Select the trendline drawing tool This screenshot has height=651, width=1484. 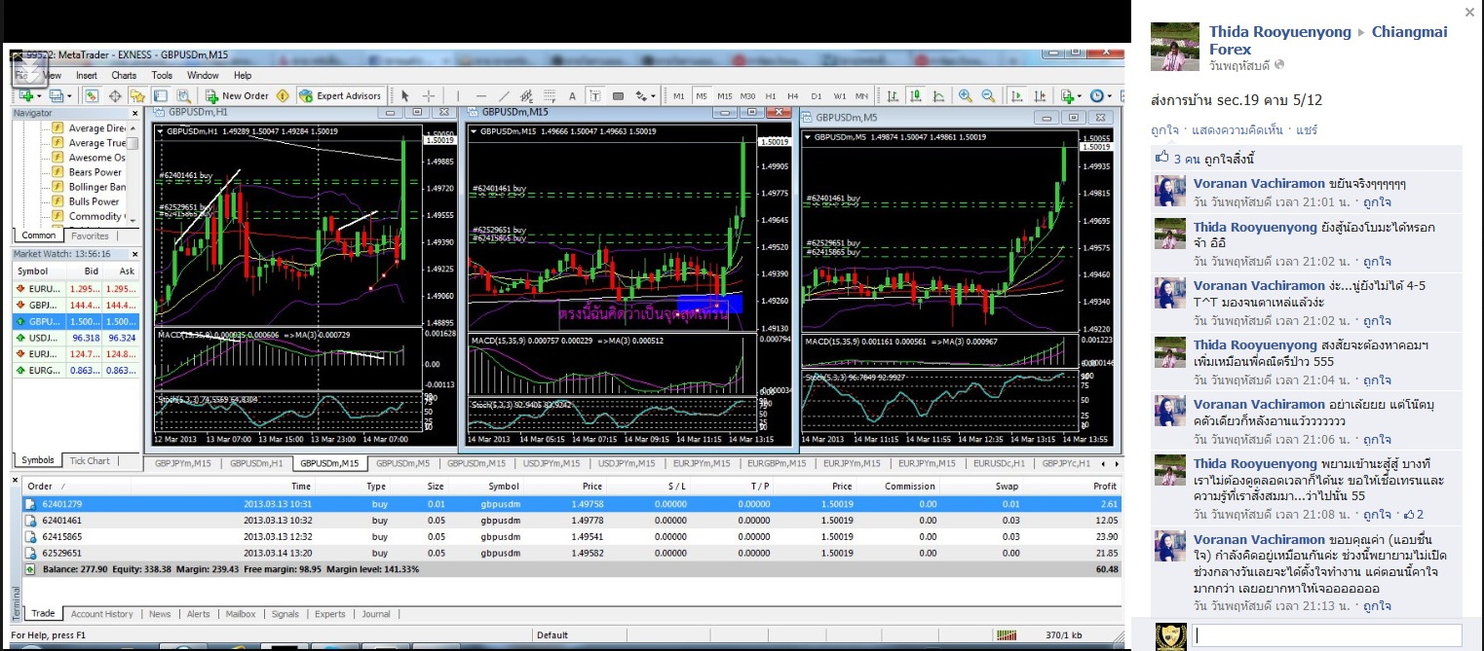tap(504, 95)
